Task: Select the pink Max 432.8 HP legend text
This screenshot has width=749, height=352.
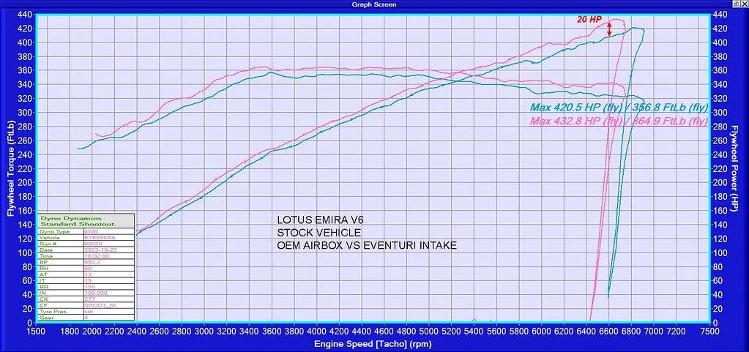Action: click(x=619, y=121)
